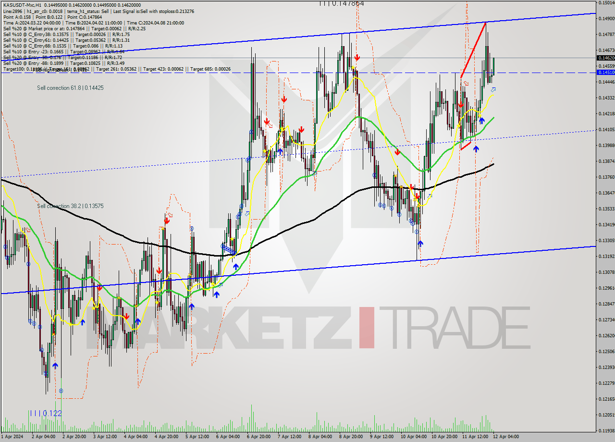
Task: Click the '7 Apr 12:00' time label
Action: point(289,437)
